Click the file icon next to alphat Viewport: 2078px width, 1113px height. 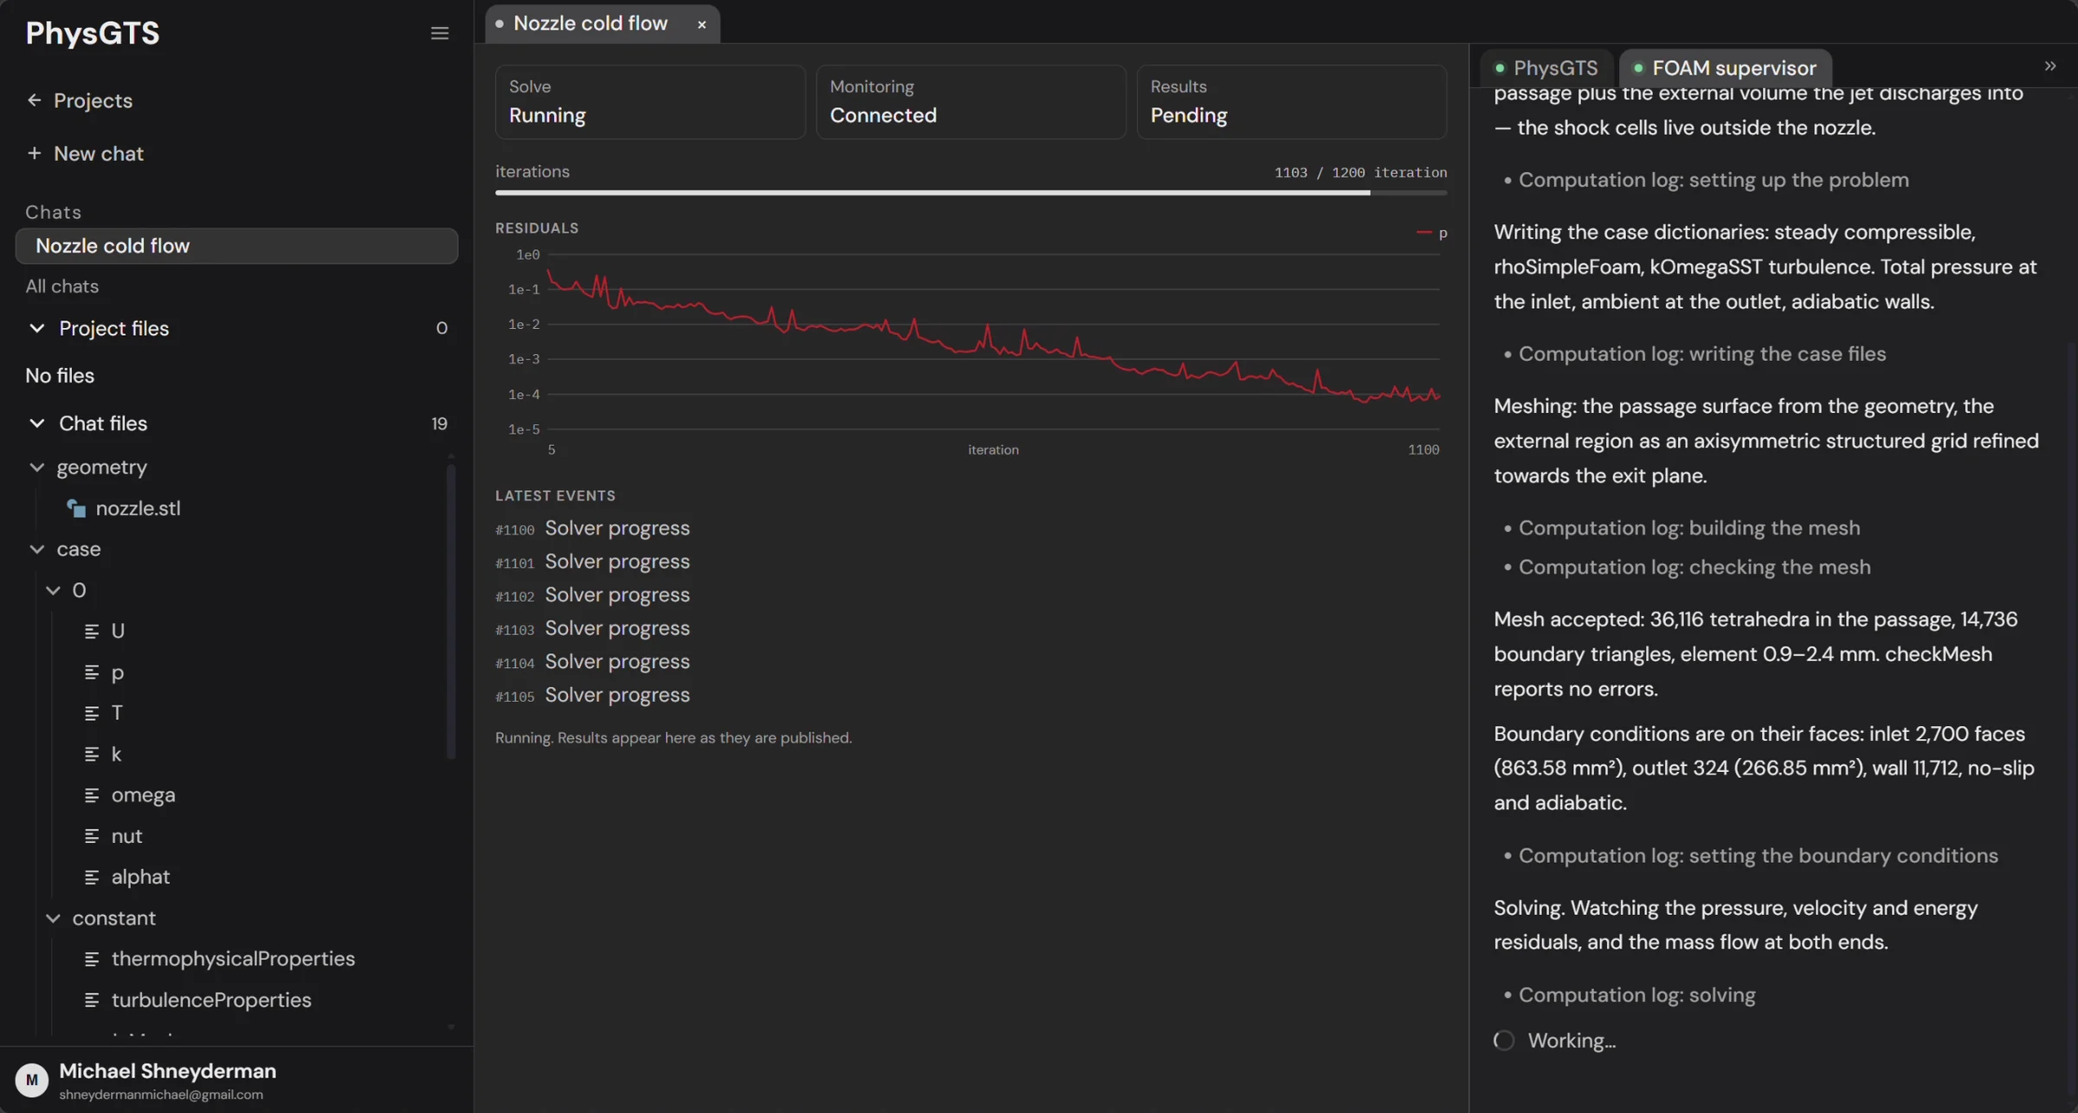click(92, 877)
